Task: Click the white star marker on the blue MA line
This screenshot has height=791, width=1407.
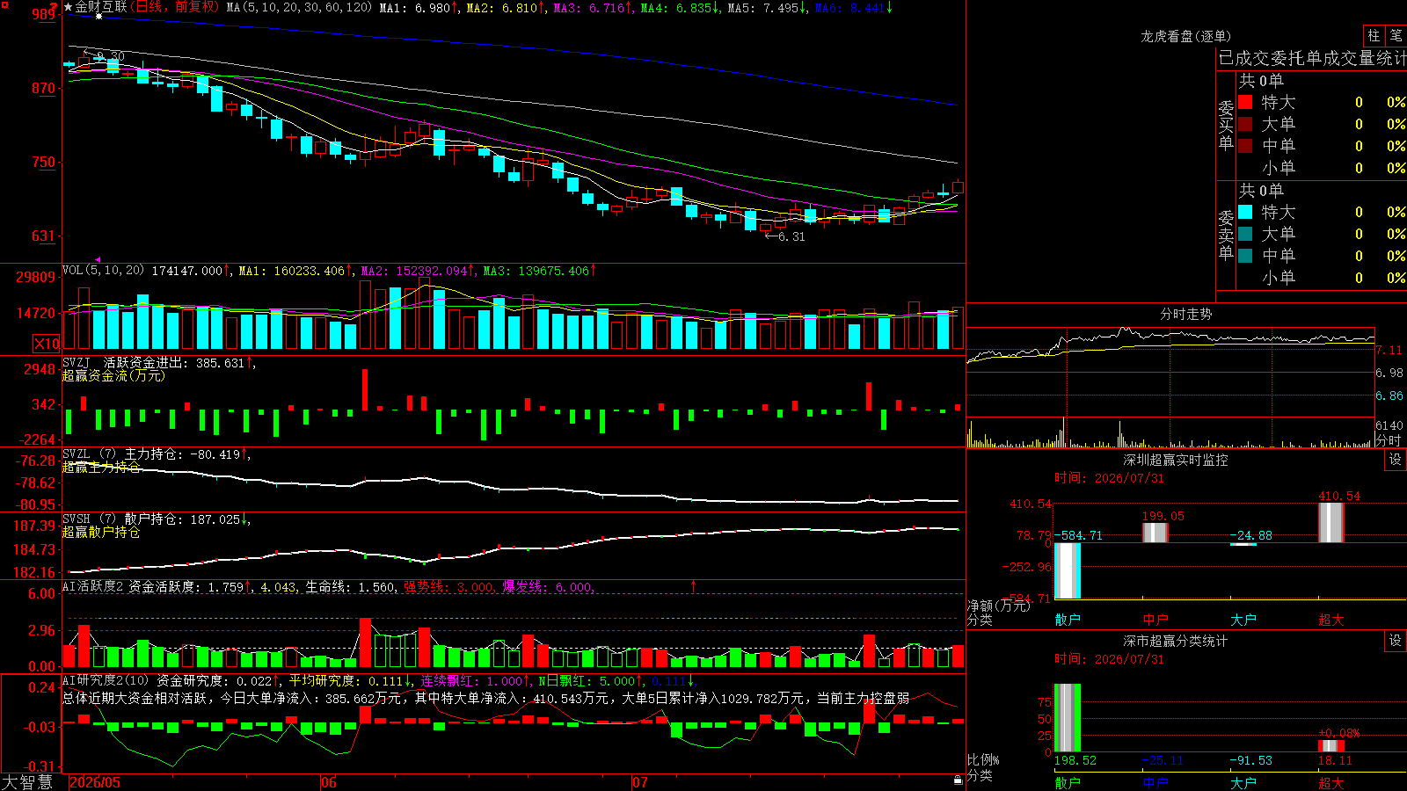Action: (98, 16)
